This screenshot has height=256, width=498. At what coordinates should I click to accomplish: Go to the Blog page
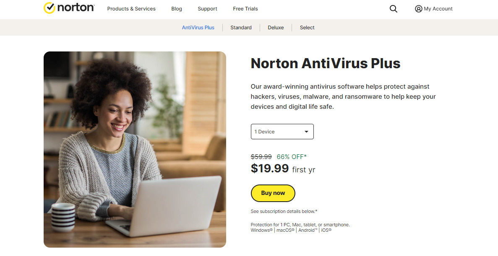point(177,9)
